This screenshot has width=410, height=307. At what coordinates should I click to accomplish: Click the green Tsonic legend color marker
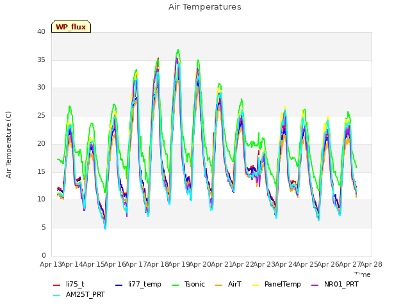point(175,285)
